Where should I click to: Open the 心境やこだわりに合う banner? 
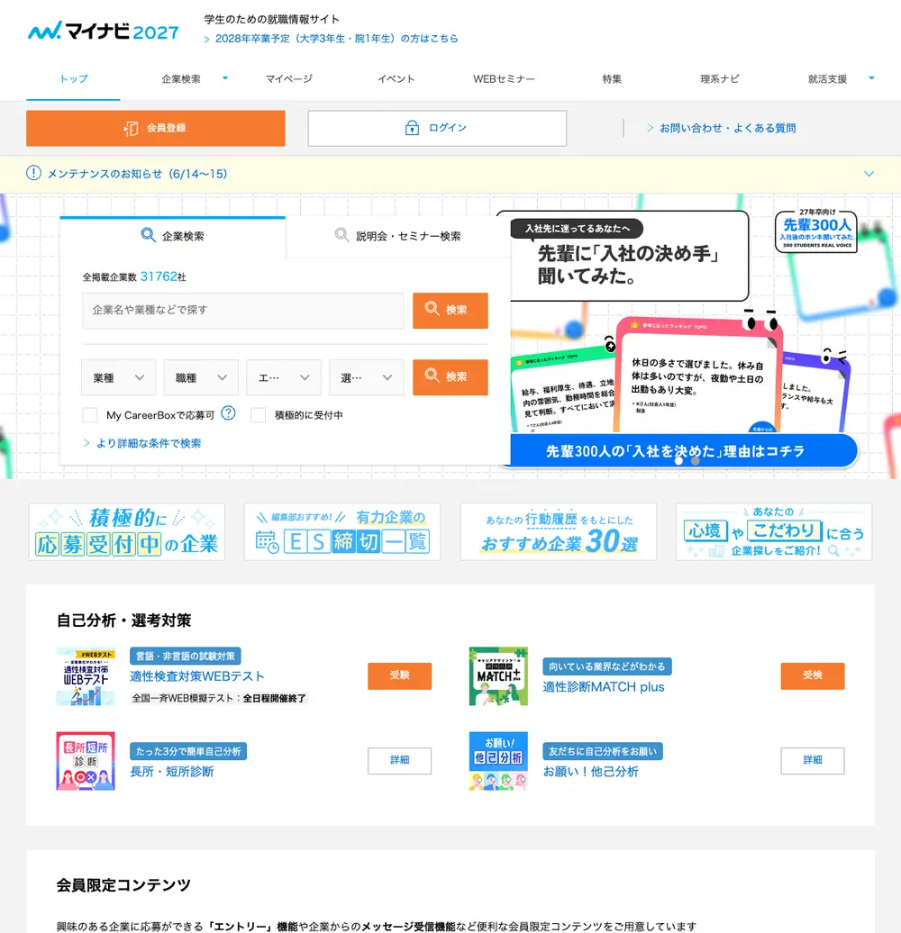point(774,531)
